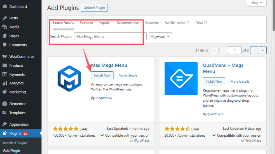
Task: Go to next page of results
Action: click(x=254, y=50)
